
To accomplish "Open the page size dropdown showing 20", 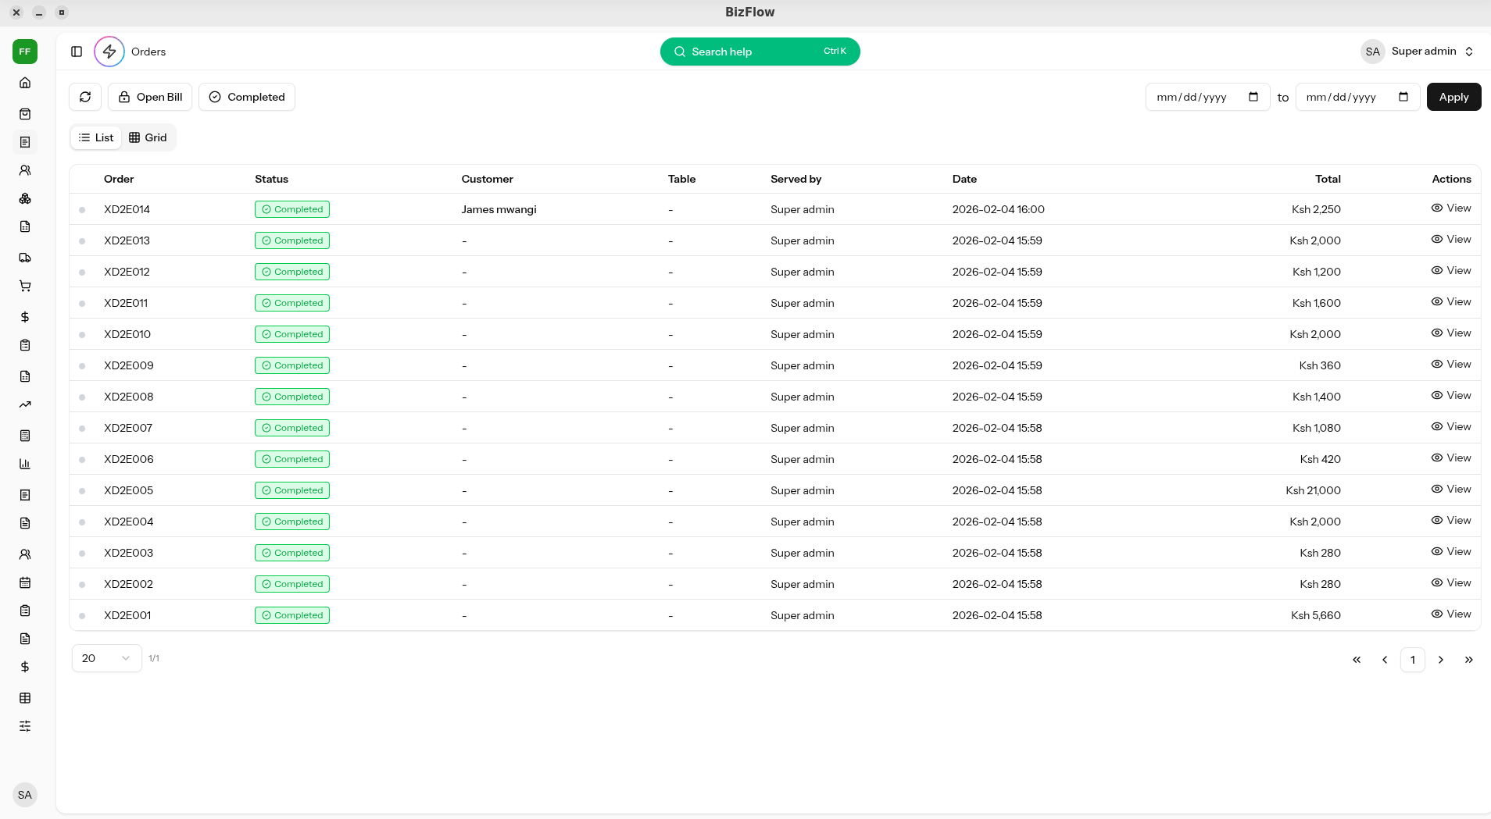I will [x=105, y=658].
